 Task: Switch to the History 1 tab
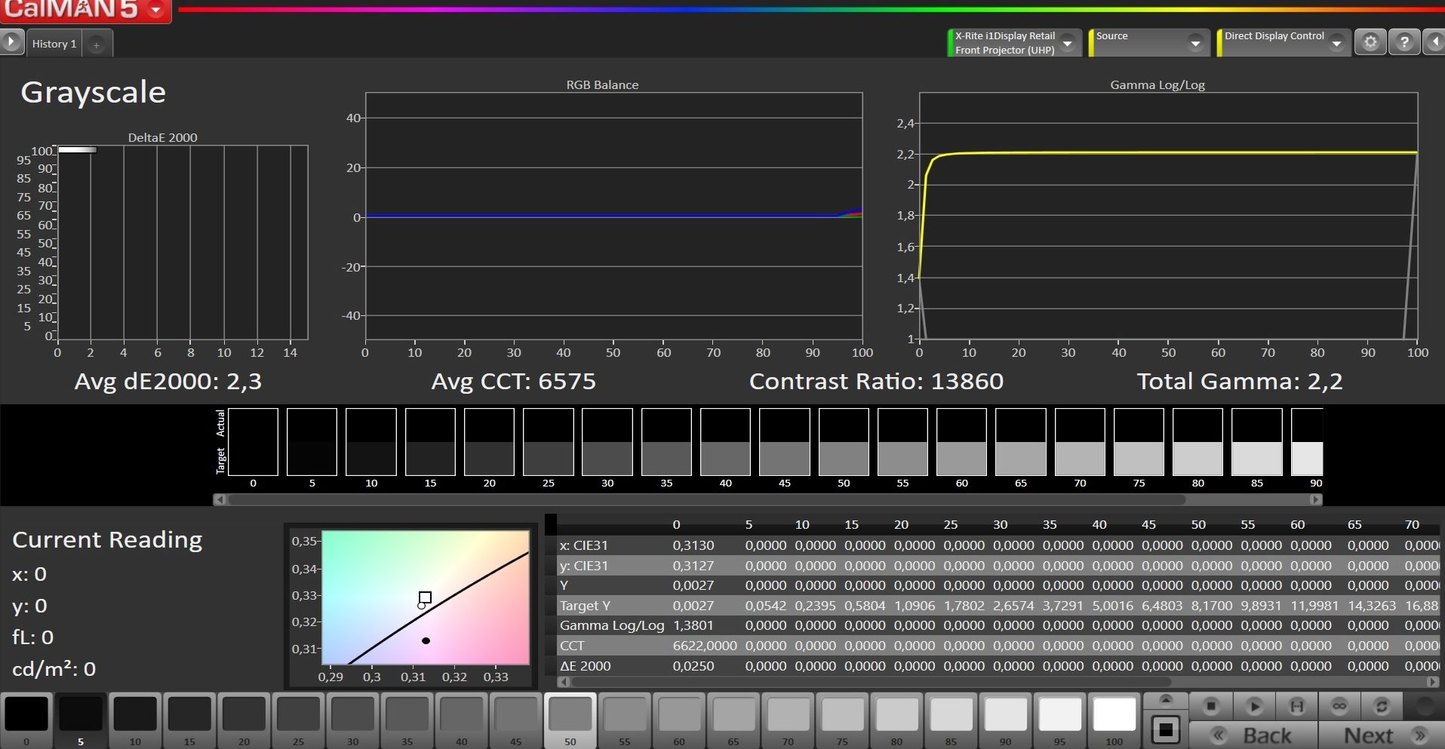tap(54, 44)
